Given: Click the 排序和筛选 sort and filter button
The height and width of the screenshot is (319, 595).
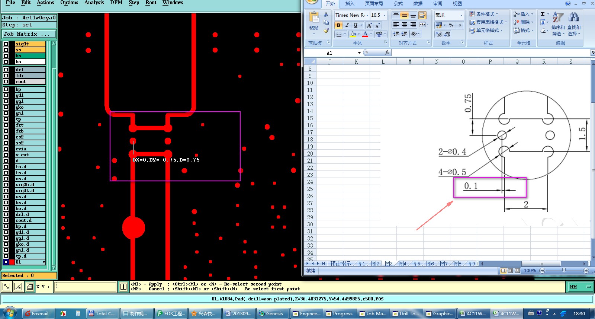Looking at the screenshot, I should click(558, 24).
